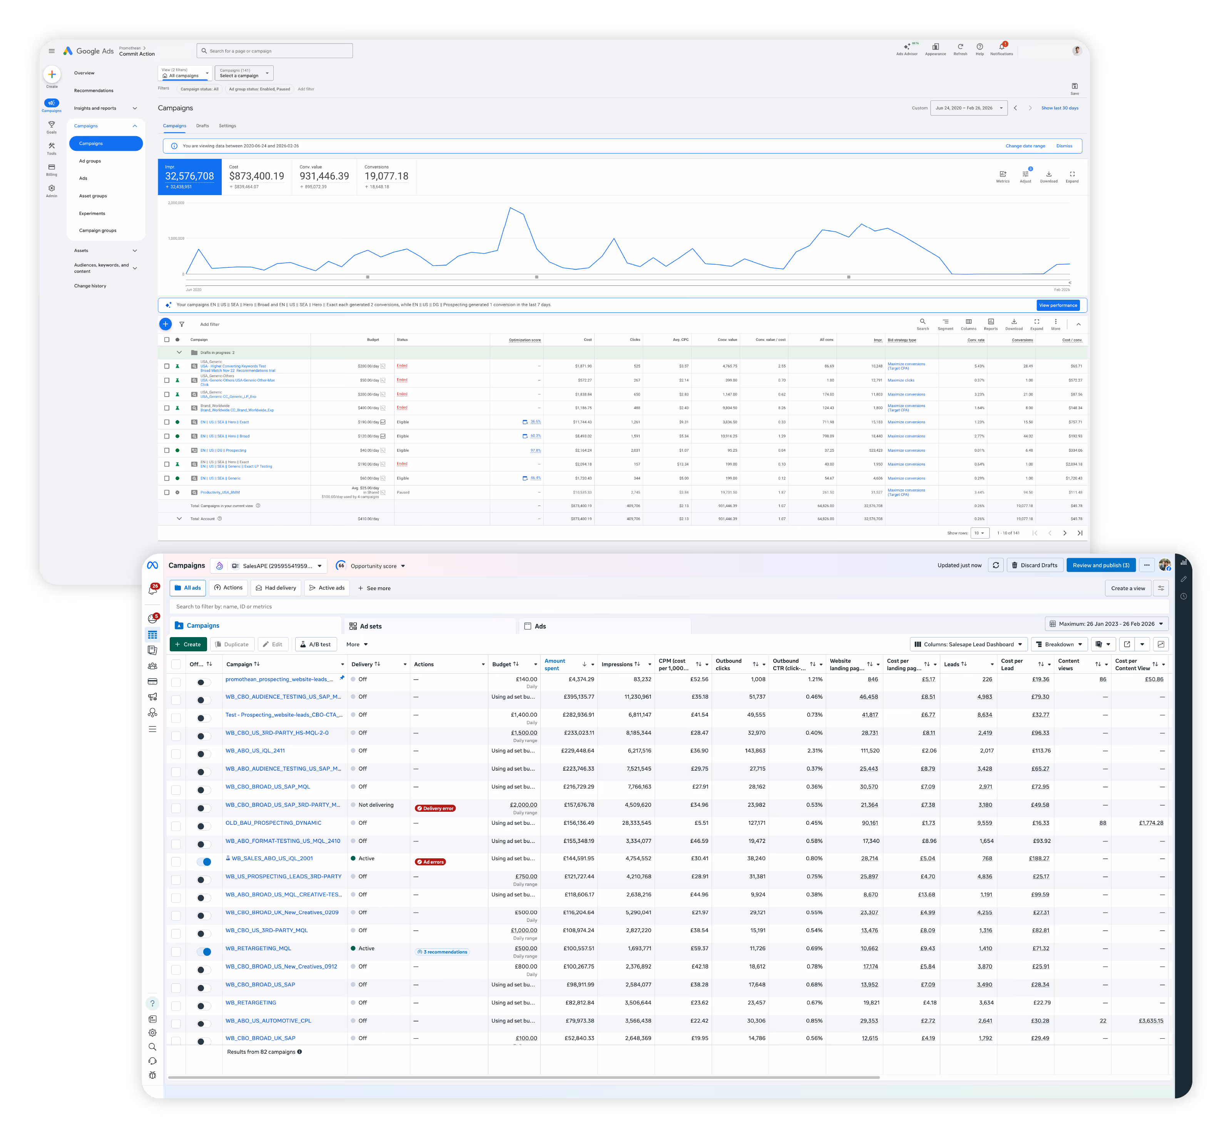This screenshot has width=1232, height=1138.
Task: Click the Meta refresh data icon
Action: [995, 565]
